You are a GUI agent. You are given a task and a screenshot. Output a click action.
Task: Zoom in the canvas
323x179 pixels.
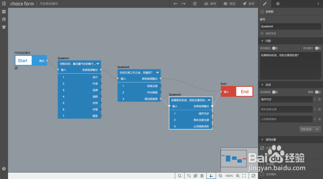click(x=238, y=176)
